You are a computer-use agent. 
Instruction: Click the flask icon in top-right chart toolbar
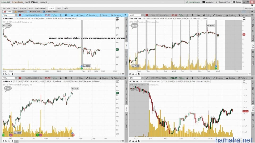187,15
